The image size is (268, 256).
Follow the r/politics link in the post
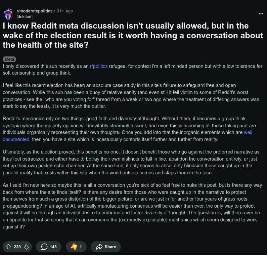(x=99, y=66)
